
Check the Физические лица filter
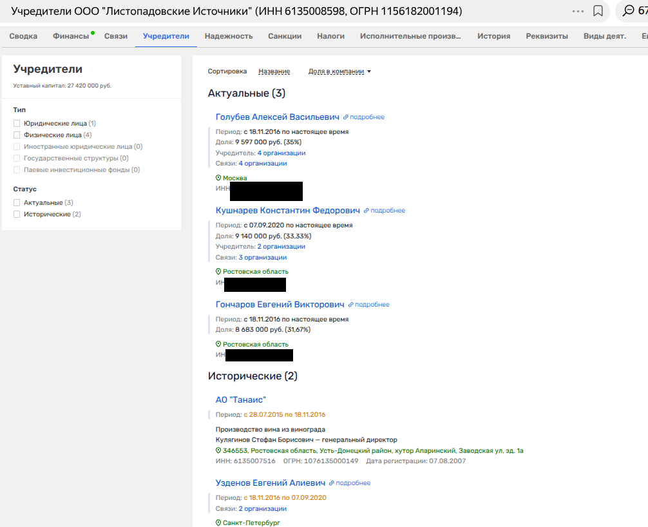click(x=17, y=135)
